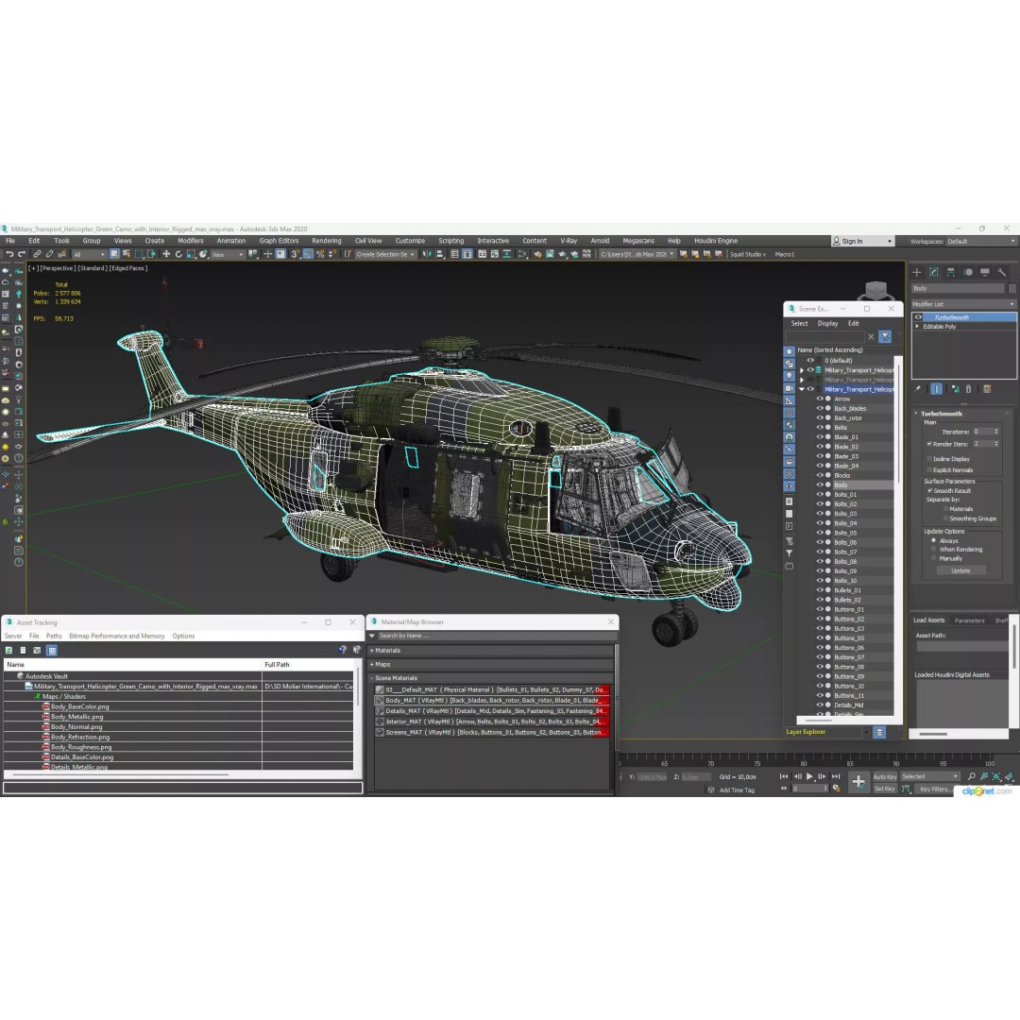
Task: Click the Edged Faces viewport label
Action: (128, 268)
